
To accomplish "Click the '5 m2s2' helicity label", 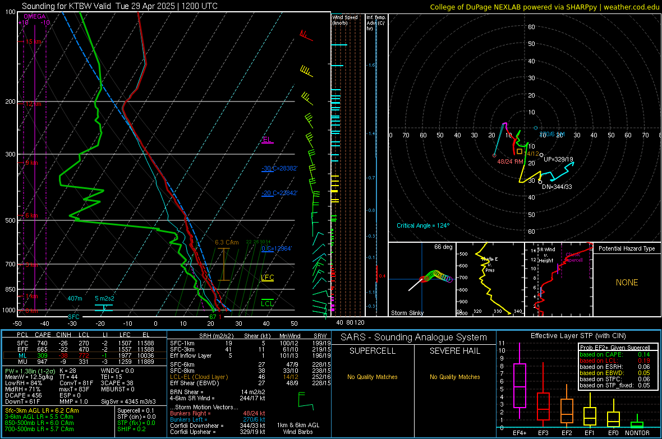I will coord(104,298).
